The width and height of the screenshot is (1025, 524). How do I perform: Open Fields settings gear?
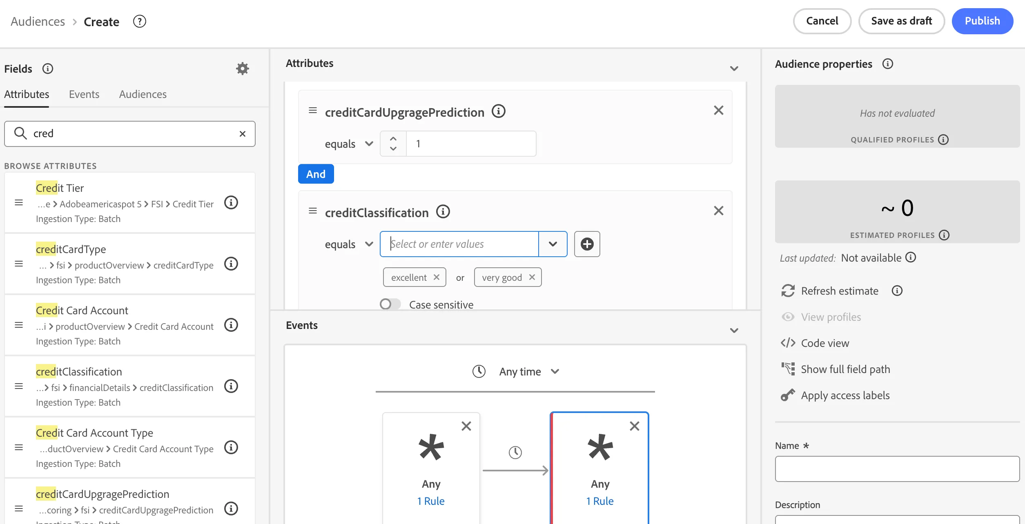pyautogui.click(x=243, y=69)
